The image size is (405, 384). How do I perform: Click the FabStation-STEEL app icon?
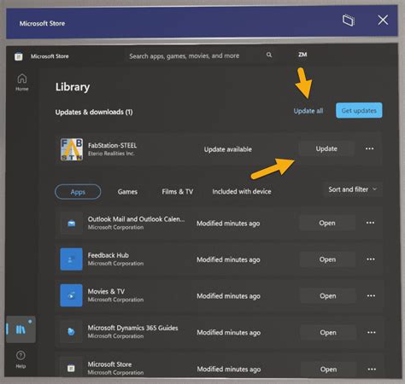click(72, 149)
